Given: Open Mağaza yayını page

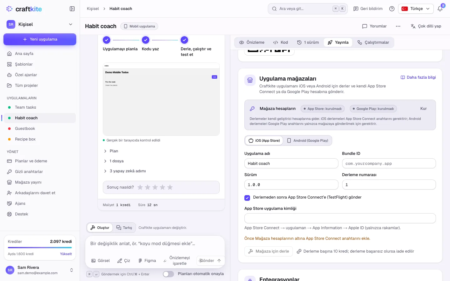Looking at the screenshot, I should [40, 182].
